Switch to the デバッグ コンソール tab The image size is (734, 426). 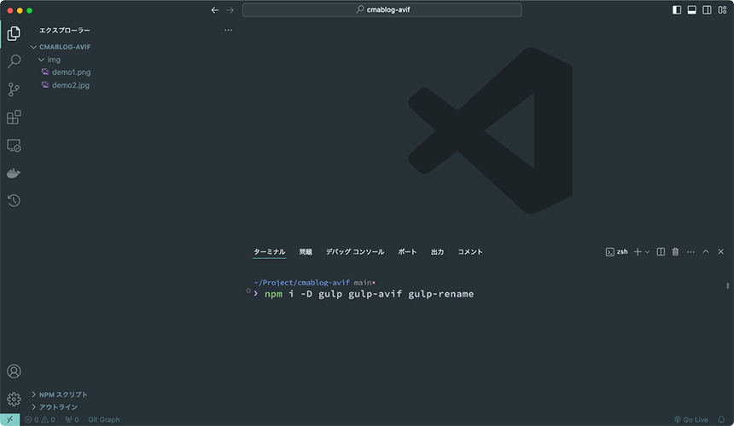tap(354, 252)
